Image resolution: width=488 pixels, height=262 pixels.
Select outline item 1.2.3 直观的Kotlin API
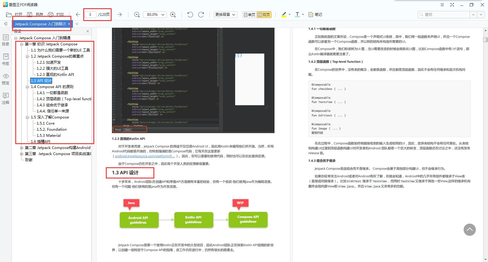(x=55, y=75)
